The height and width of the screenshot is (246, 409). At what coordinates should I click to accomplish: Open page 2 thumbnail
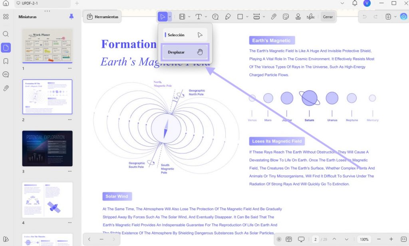[47, 97]
